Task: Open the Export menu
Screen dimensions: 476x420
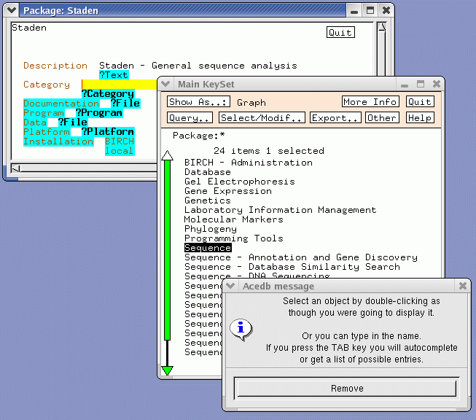Action: [x=335, y=117]
